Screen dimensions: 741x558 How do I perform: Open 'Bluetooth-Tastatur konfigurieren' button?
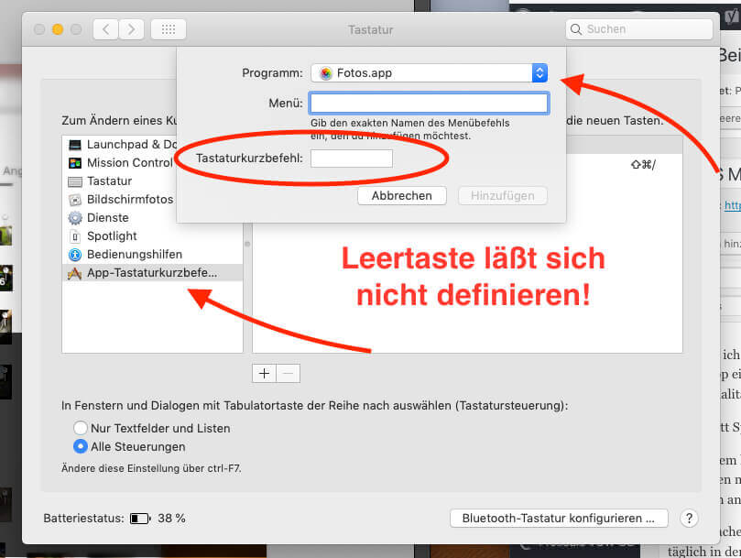tap(559, 519)
